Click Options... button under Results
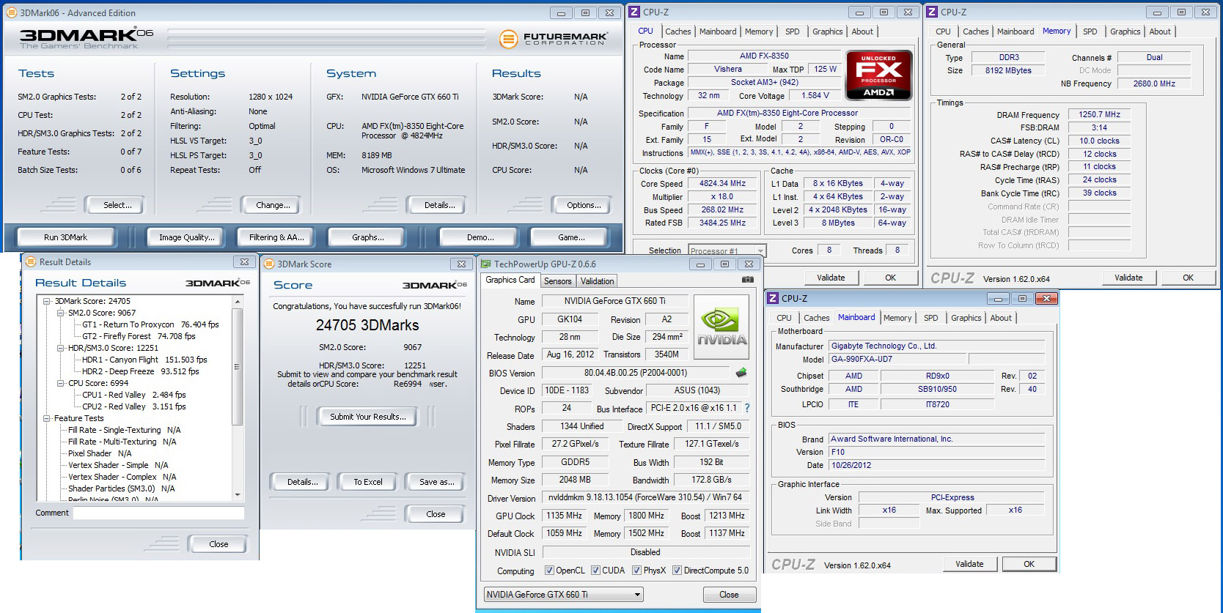This screenshot has width=1223, height=613. (584, 205)
